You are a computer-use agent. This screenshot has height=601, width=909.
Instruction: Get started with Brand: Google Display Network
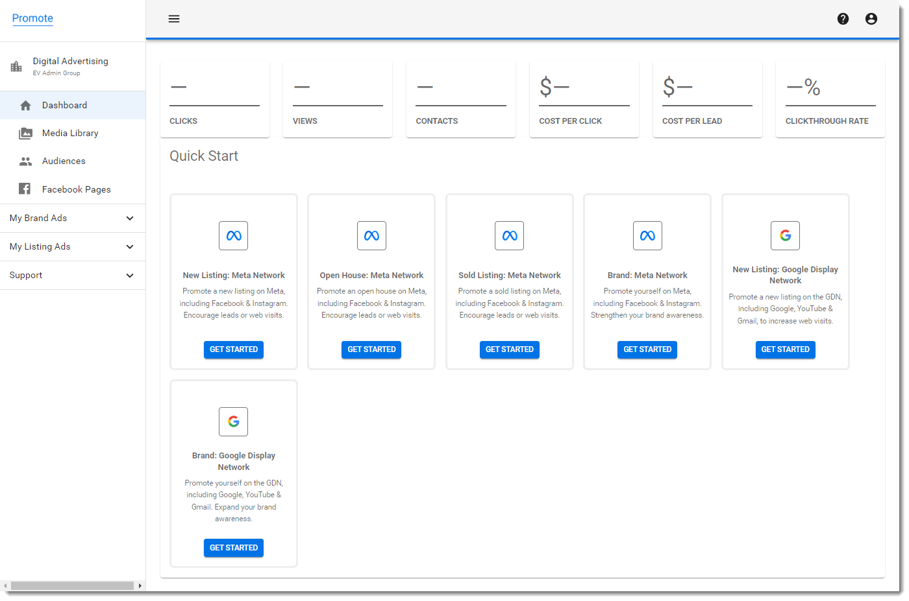click(x=234, y=548)
